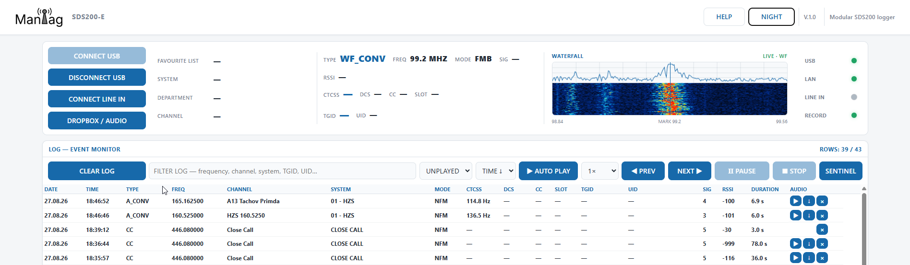Image resolution: width=910 pixels, height=265 pixels.
Task: Click the LINE IN status indicator dot
Action: 854,97
